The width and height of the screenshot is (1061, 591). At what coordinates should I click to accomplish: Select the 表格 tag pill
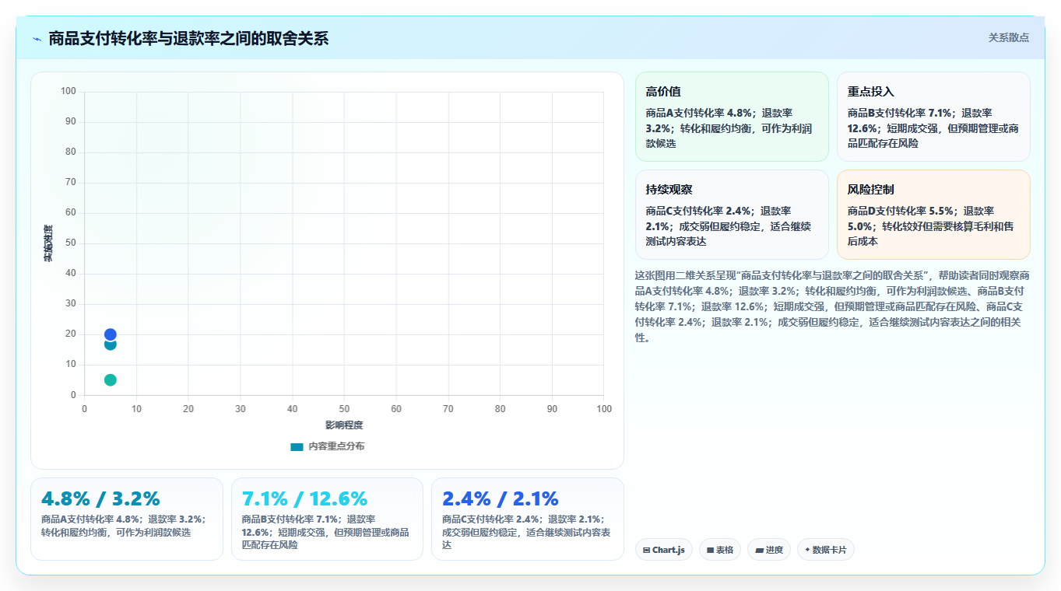tap(720, 550)
